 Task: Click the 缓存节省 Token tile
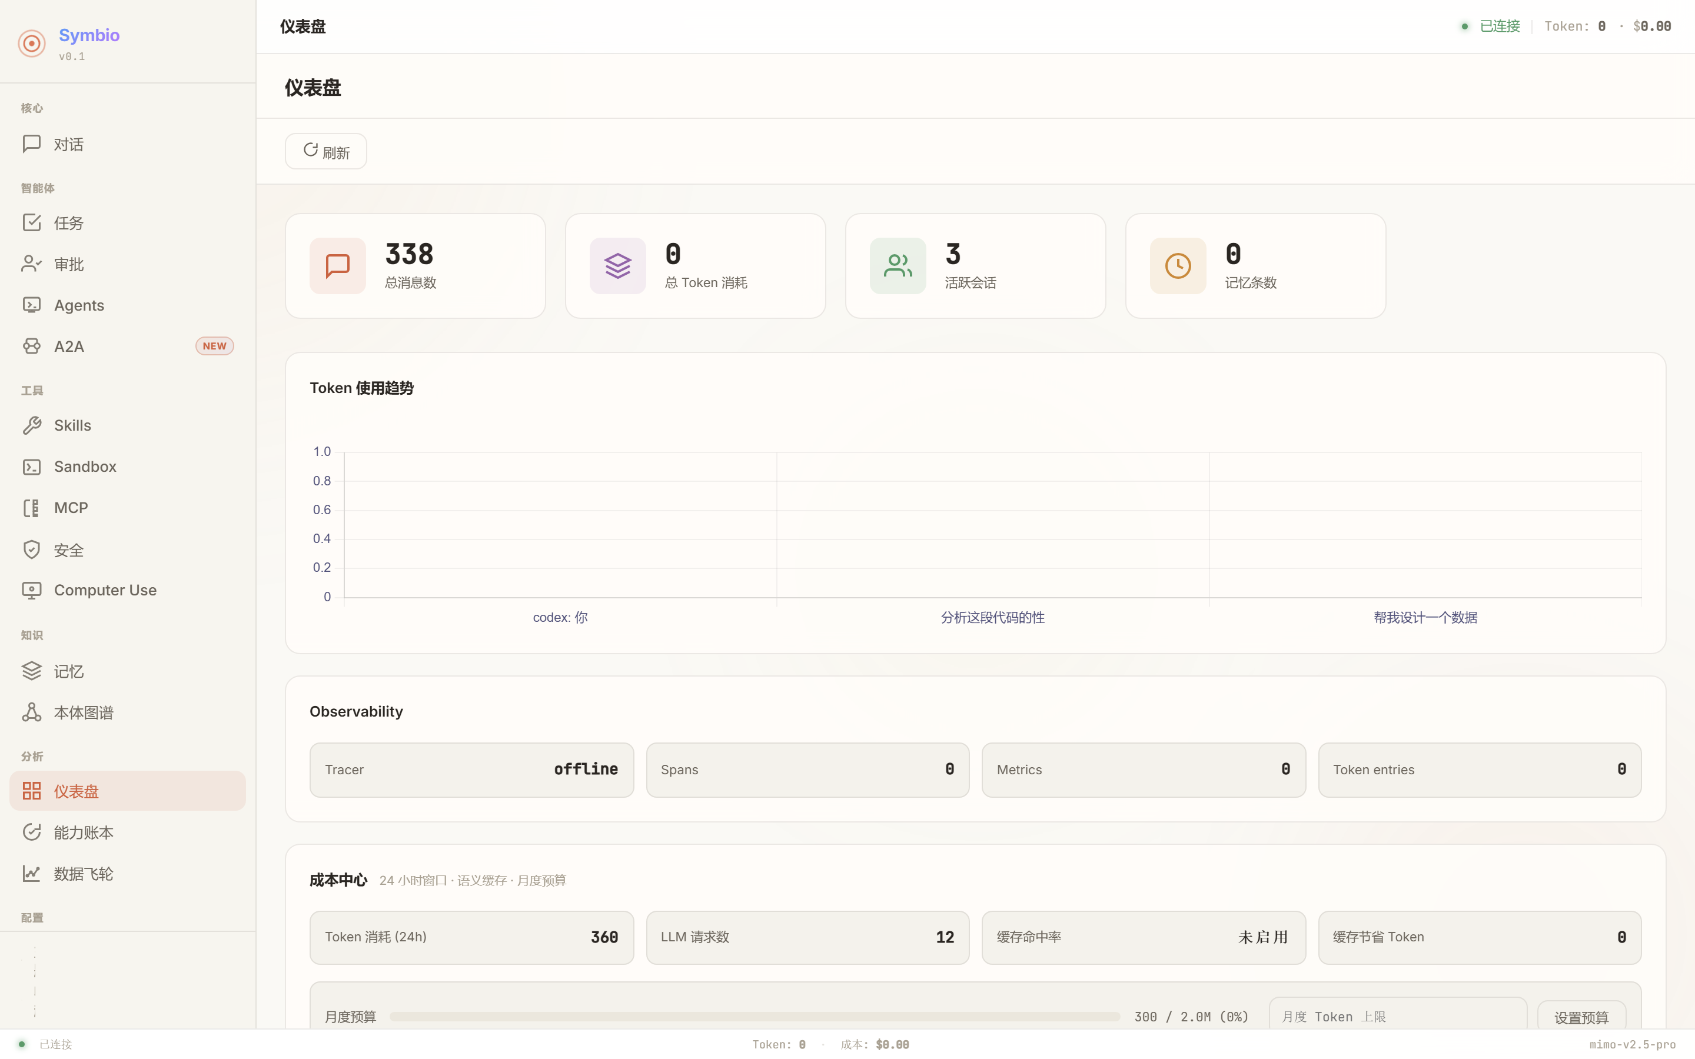1480,938
